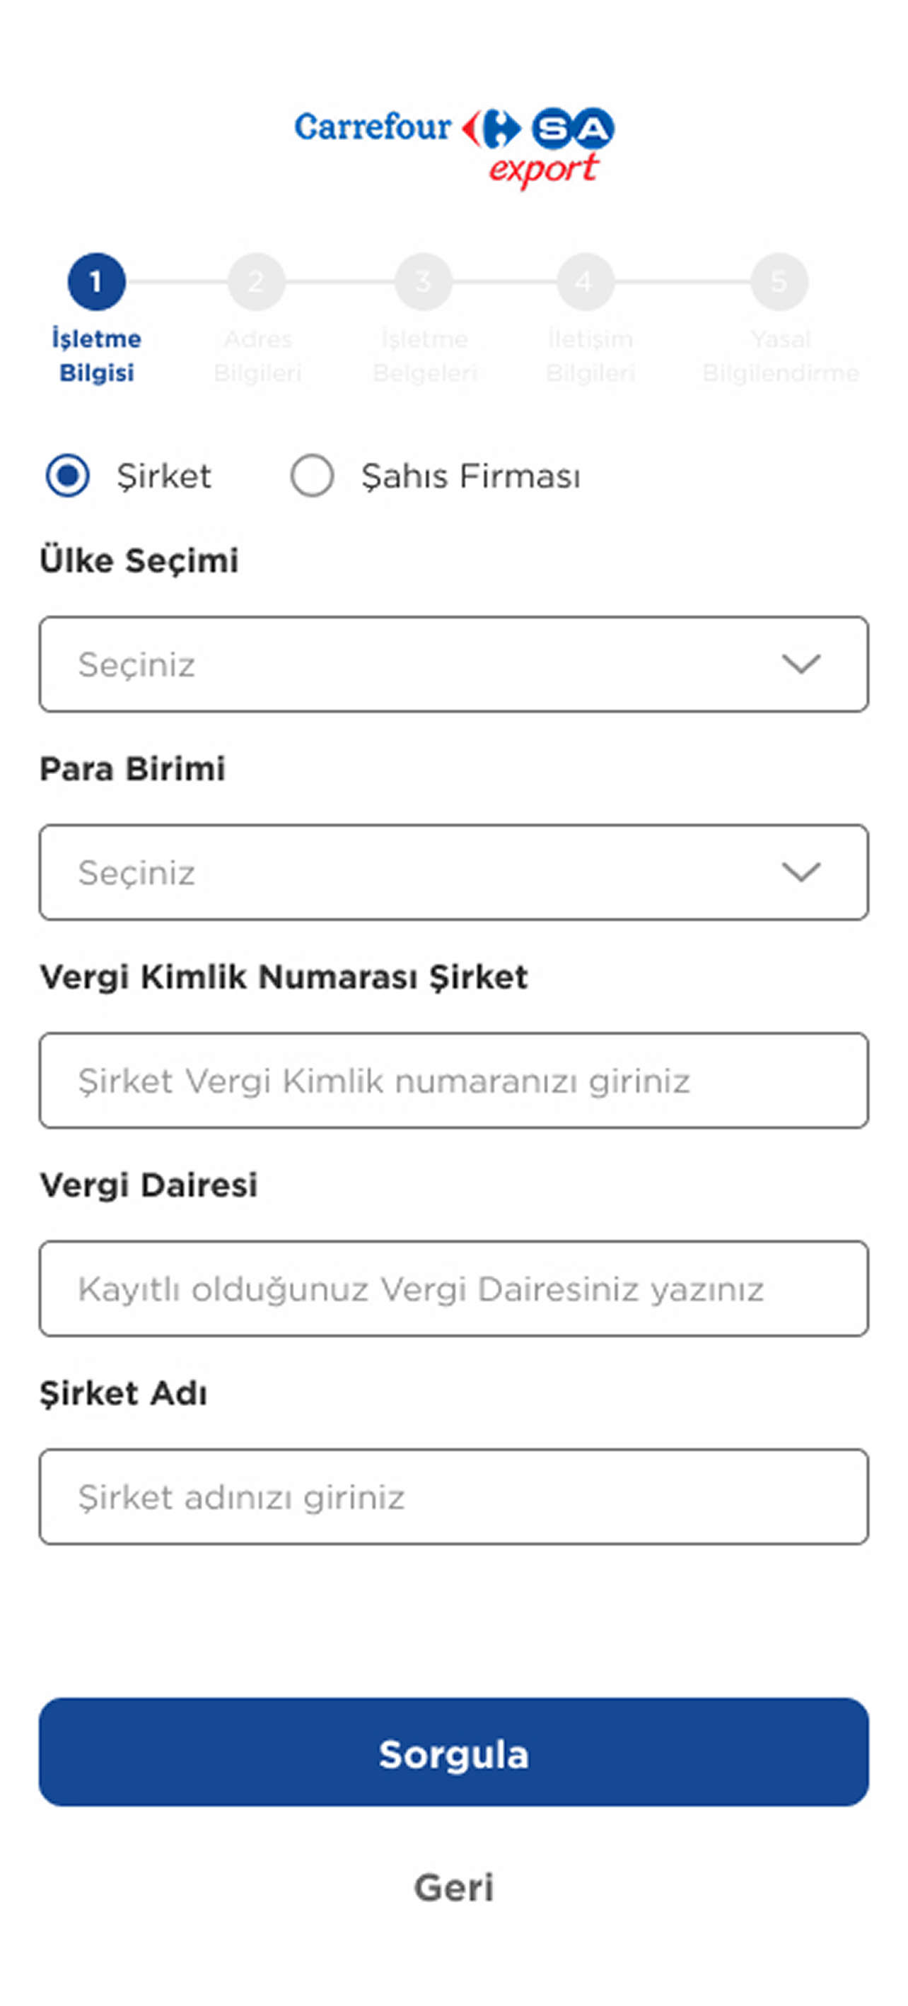Jump to step 3 İşletme Belgeleri
This screenshot has width=908, height=2006.
(423, 281)
